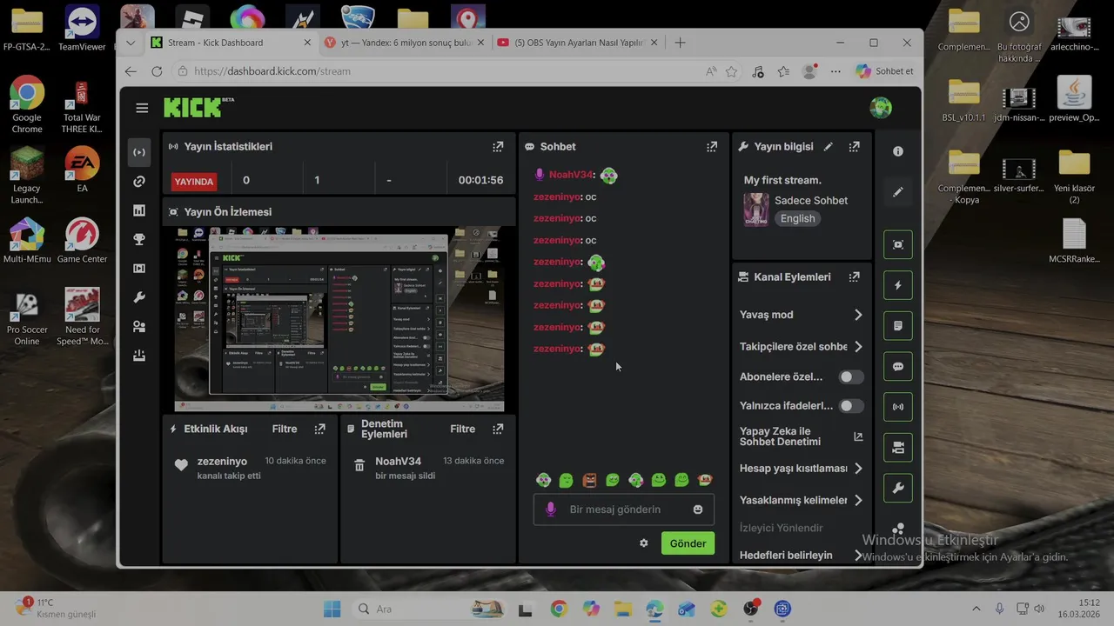Click the Gönder send button
Image resolution: width=1114 pixels, height=626 pixels.
tap(688, 543)
